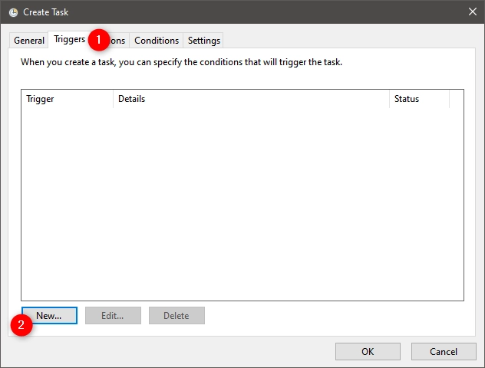The height and width of the screenshot is (368, 485).
Task: Click the Create Task clock icon
Action: [13, 12]
